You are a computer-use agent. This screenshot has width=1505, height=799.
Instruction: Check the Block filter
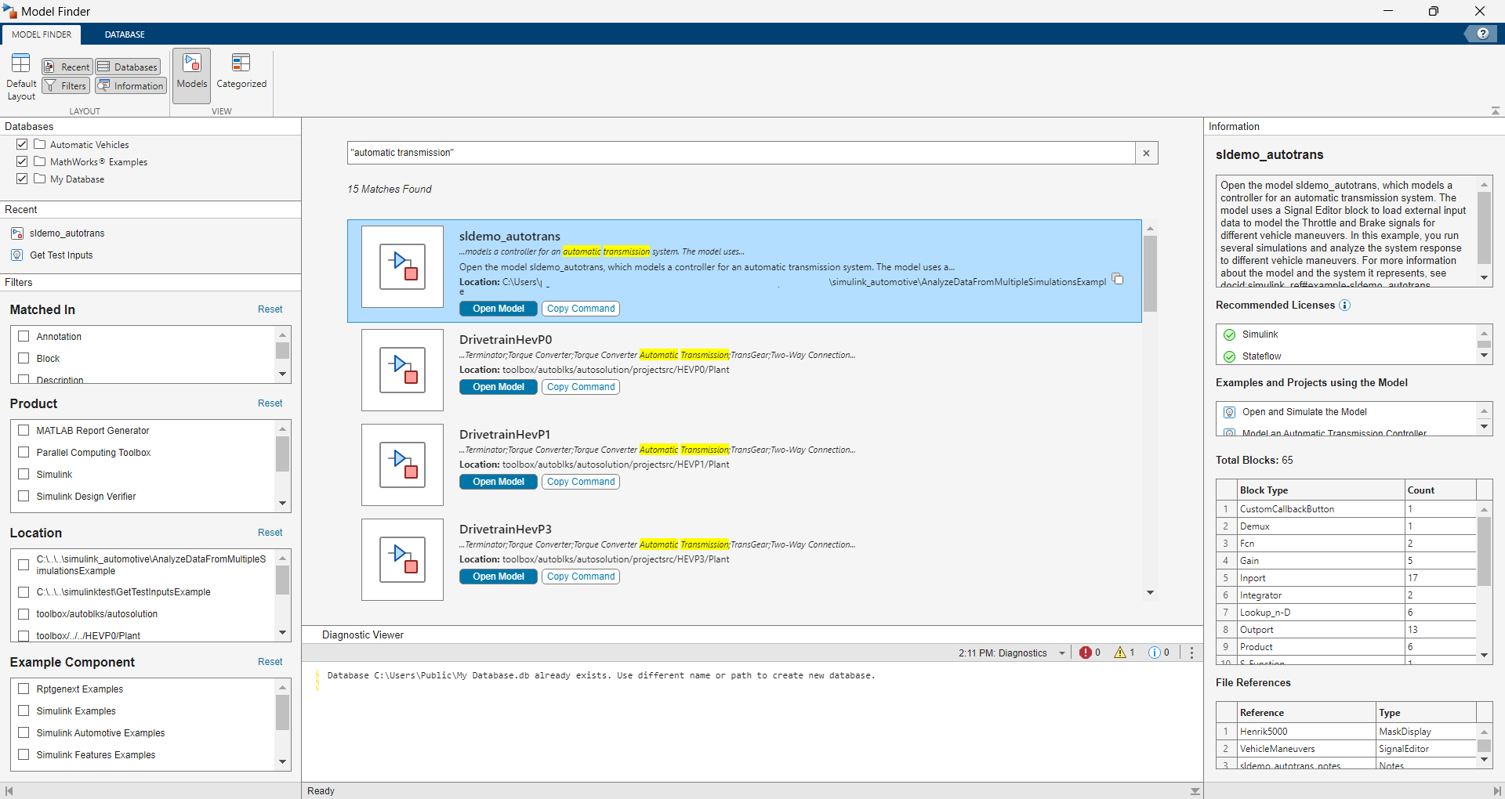[x=24, y=358]
